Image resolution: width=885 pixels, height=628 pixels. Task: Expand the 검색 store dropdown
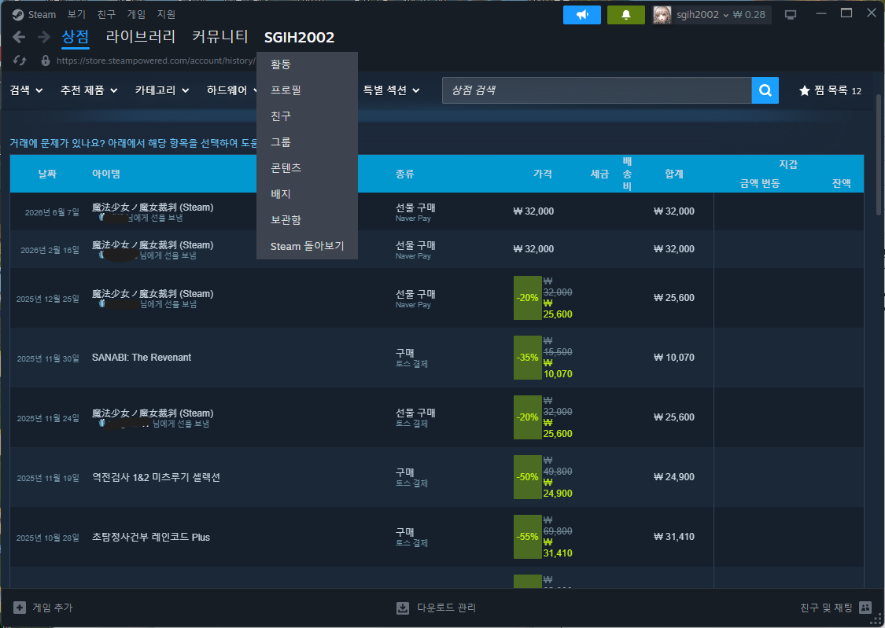(26, 90)
